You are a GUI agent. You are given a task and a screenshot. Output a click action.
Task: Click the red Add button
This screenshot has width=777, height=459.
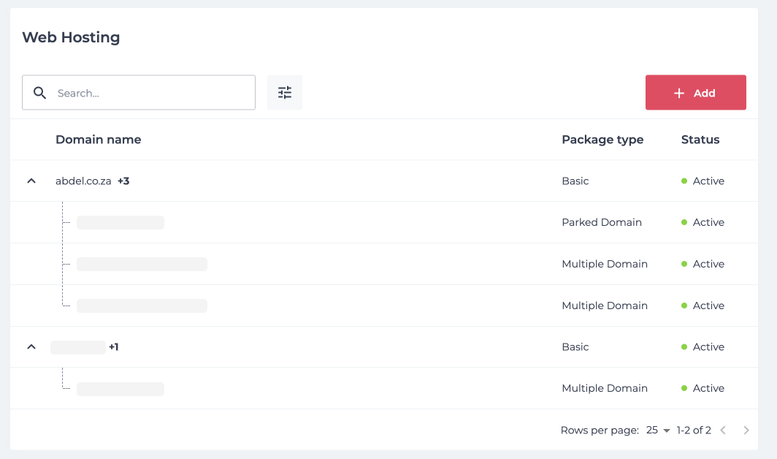pos(696,93)
